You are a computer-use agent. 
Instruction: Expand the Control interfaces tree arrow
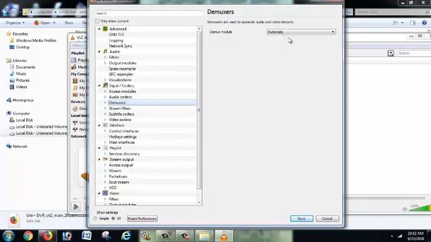click(x=105, y=131)
